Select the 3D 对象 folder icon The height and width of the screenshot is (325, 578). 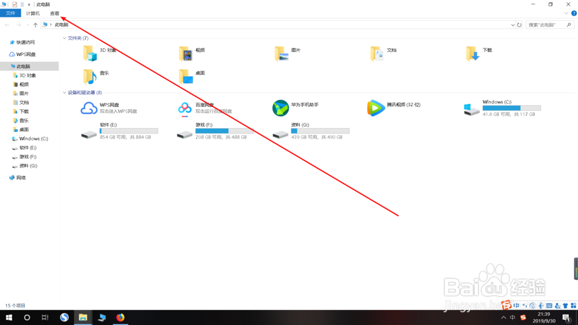click(90, 53)
